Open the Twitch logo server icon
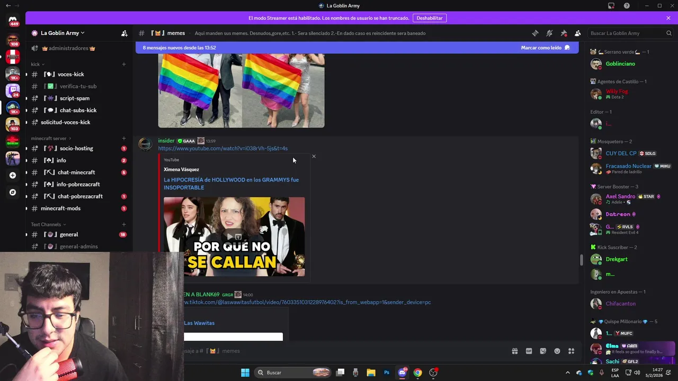The image size is (678, 381). 13,90
